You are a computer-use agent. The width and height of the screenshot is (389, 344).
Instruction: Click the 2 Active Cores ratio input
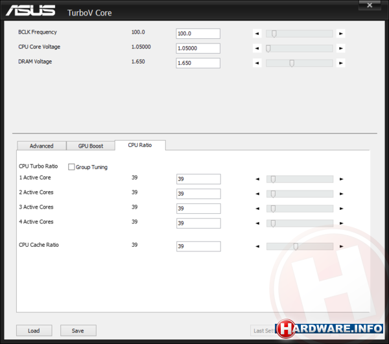198,194
